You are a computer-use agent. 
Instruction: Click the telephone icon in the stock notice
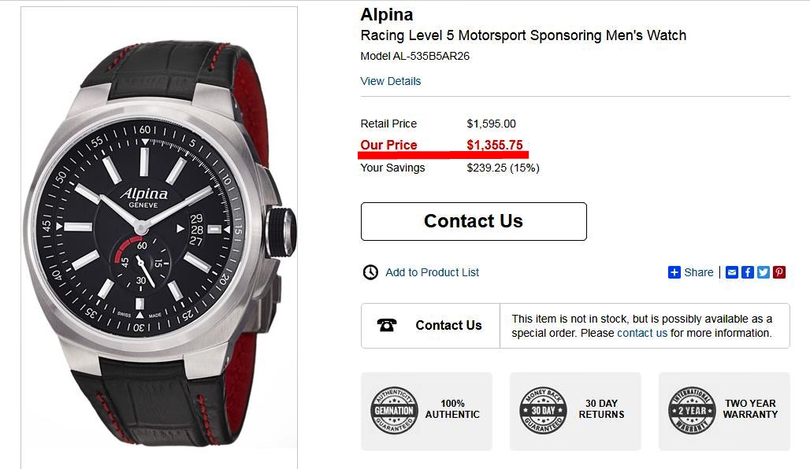pyautogui.click(x=387, y=326)
